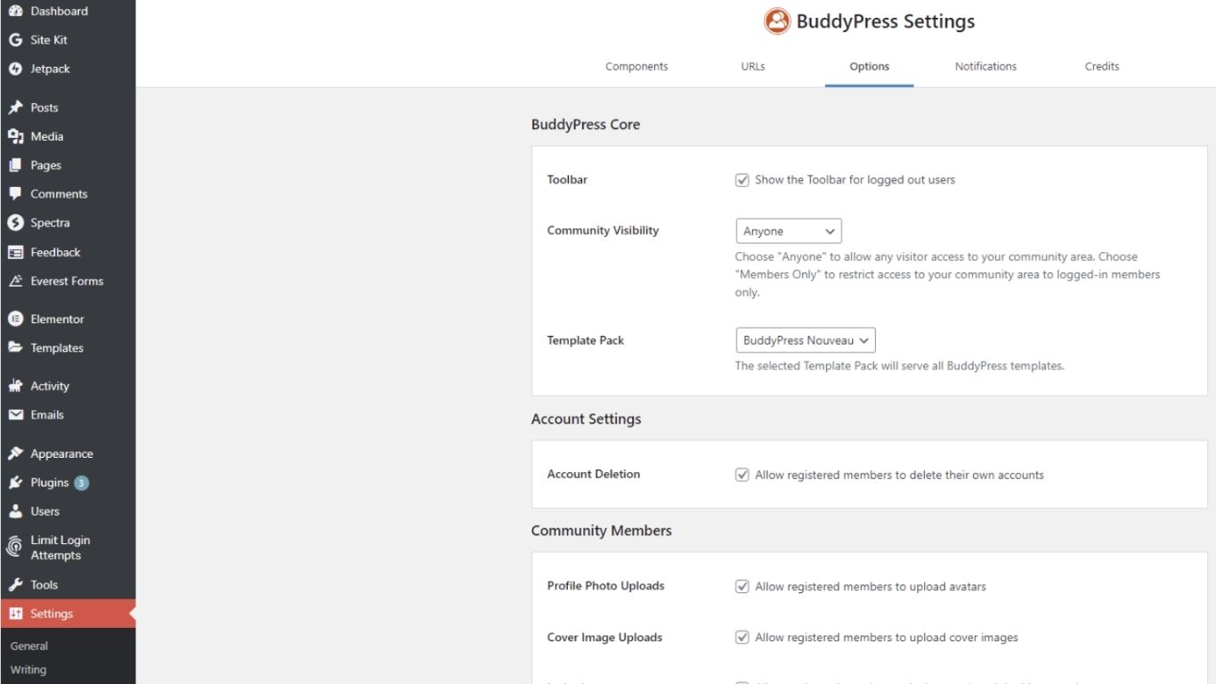Click the Limit Login Attempts fingerprint icon
This screenshot has width=1216, height=684.
pyautogui.click(x=15, y=547)
